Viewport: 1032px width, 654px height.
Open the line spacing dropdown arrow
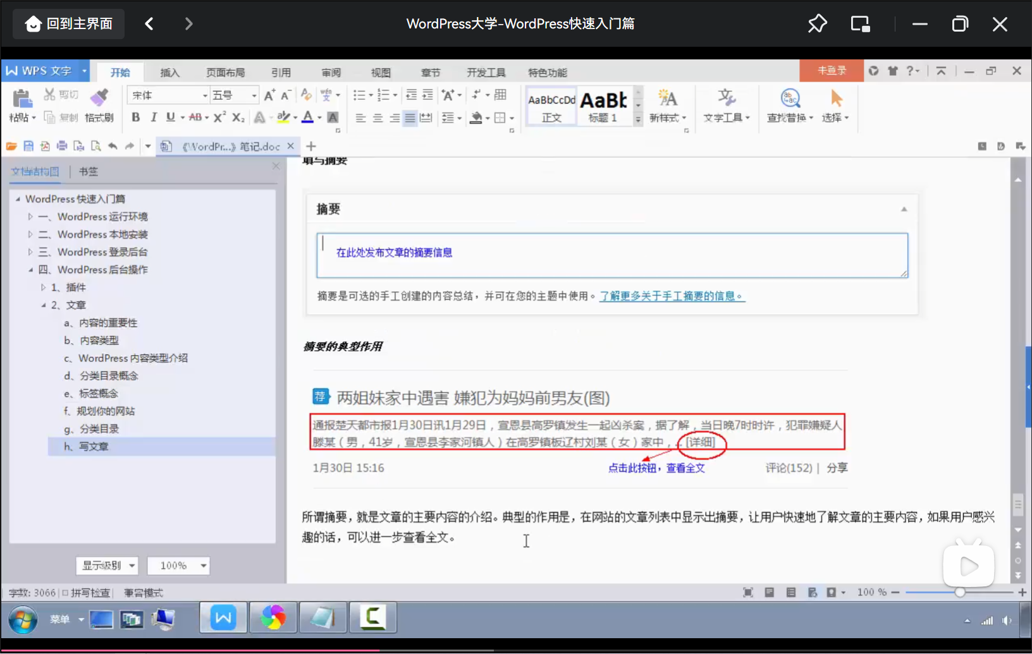point(459,118)
